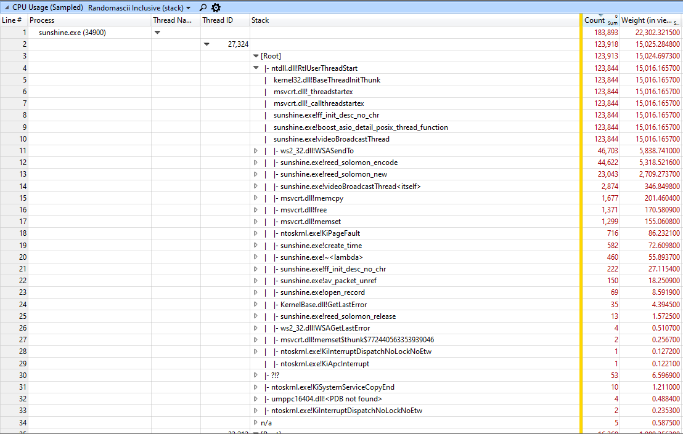Expand sunshine.exe!reed_solomon_encode node
683x434 pixels.
point(256,162)
